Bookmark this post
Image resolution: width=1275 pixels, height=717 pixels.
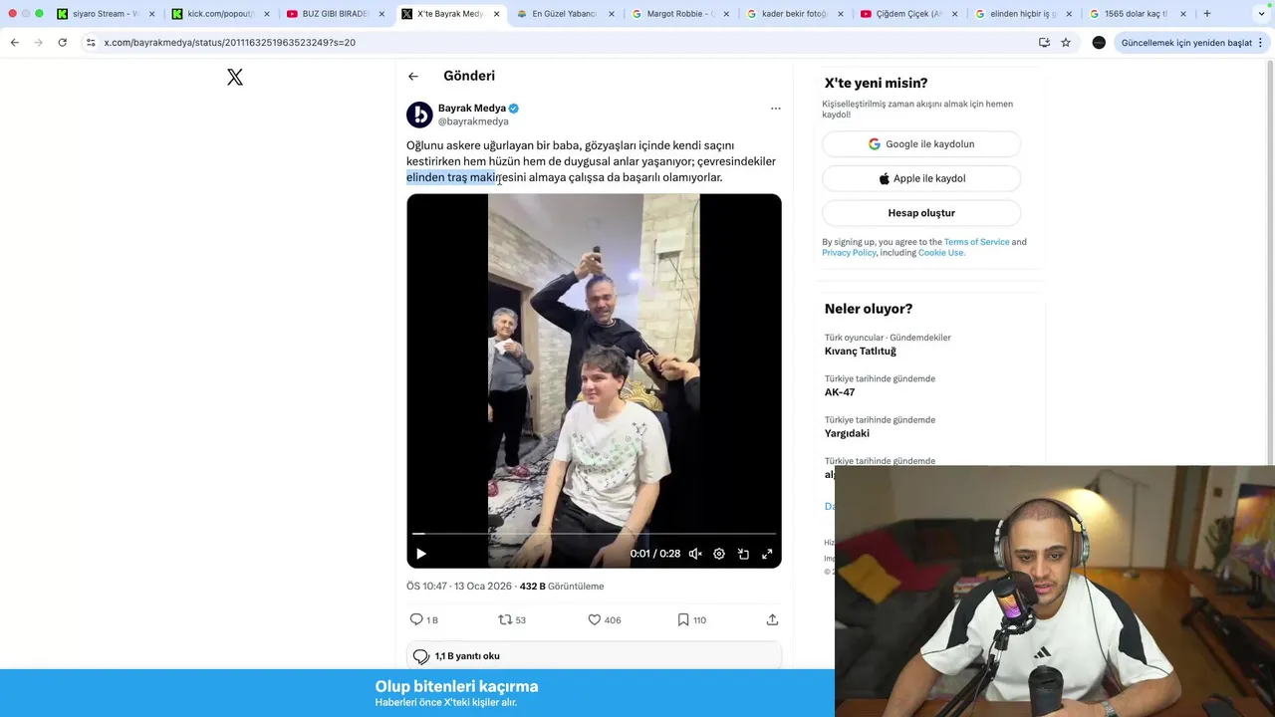(683, 619)
